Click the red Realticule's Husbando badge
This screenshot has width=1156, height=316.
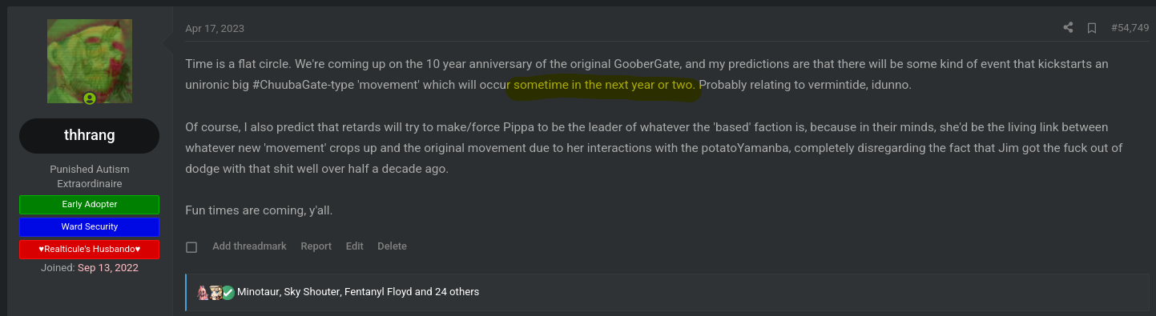coord(89,249)
